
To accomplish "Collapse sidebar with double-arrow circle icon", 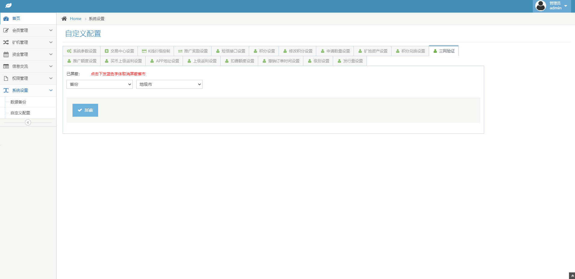I will [28, 122].
